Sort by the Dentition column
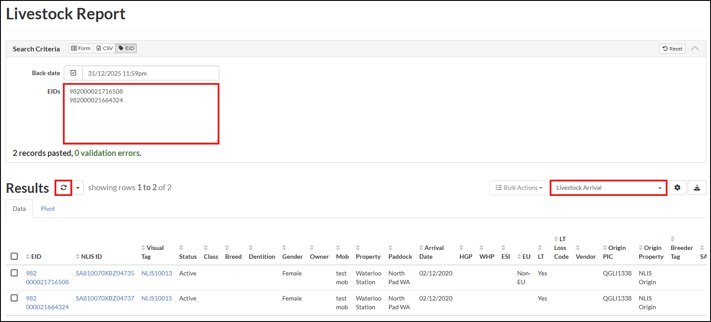This screenshot has height=322, width=711. 262,252
